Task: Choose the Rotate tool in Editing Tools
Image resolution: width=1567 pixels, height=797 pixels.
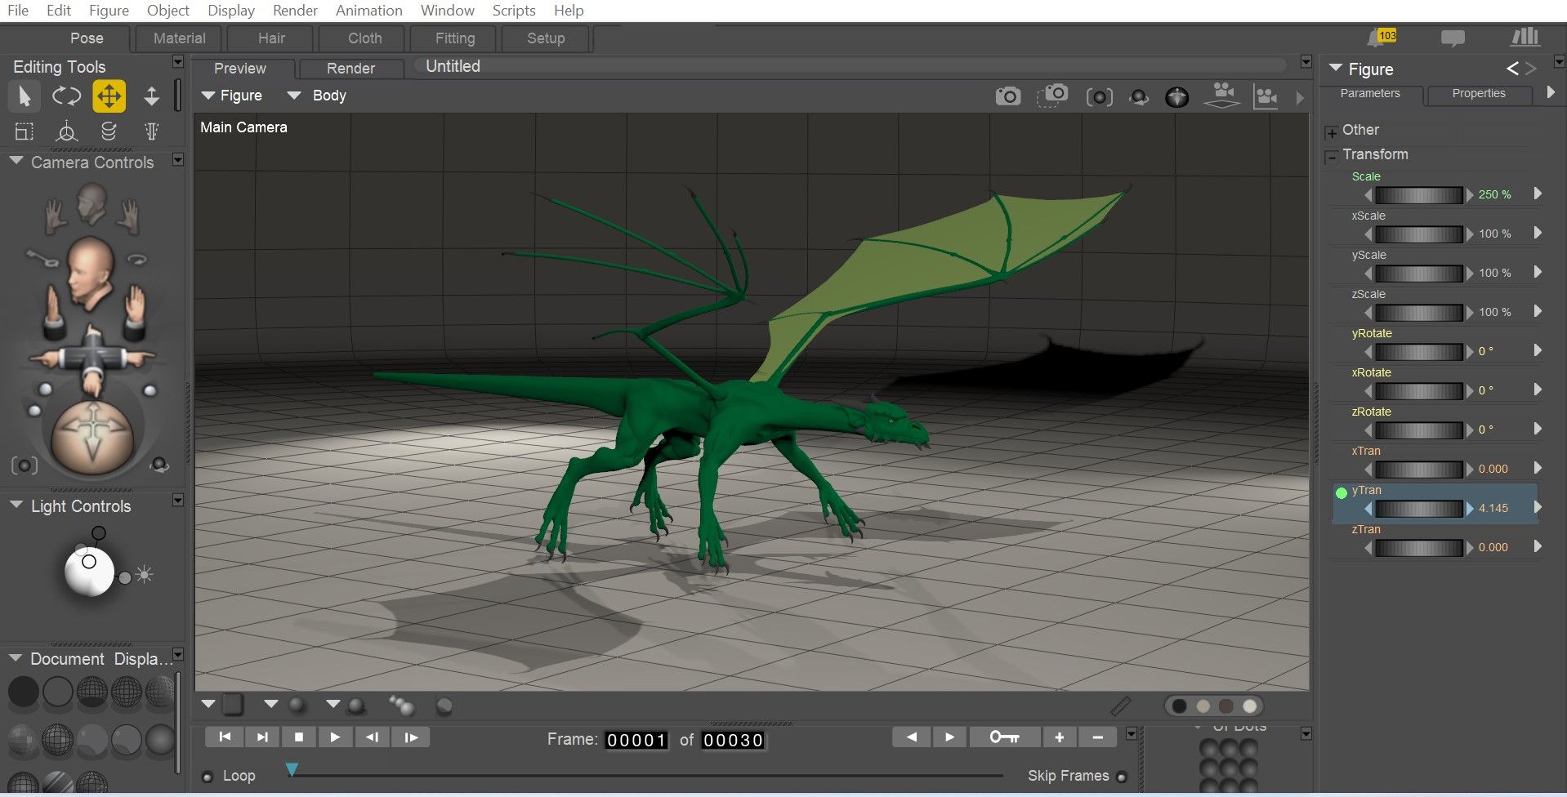Action: point(66,96)
